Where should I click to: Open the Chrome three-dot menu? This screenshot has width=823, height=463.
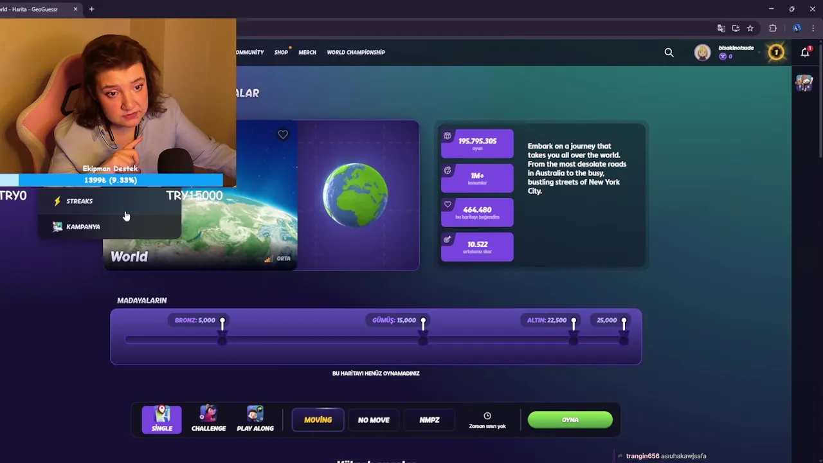tap(813, 28)
